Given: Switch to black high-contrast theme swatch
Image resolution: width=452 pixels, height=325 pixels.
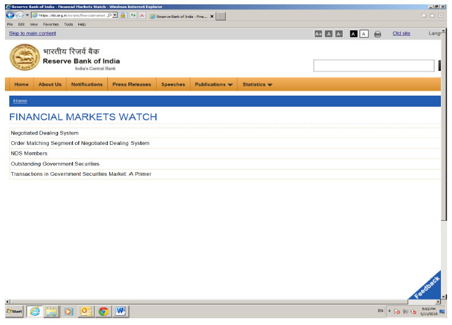Looking at the screenshot, I should pyautogui.click(x=354, y=34).
